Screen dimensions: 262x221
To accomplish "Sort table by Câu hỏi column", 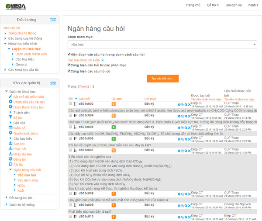I will (x=84, y=99).
